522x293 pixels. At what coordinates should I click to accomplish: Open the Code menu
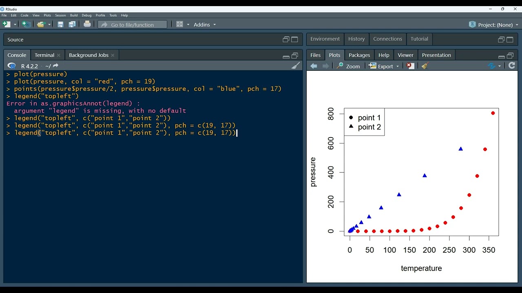(24, 15)
